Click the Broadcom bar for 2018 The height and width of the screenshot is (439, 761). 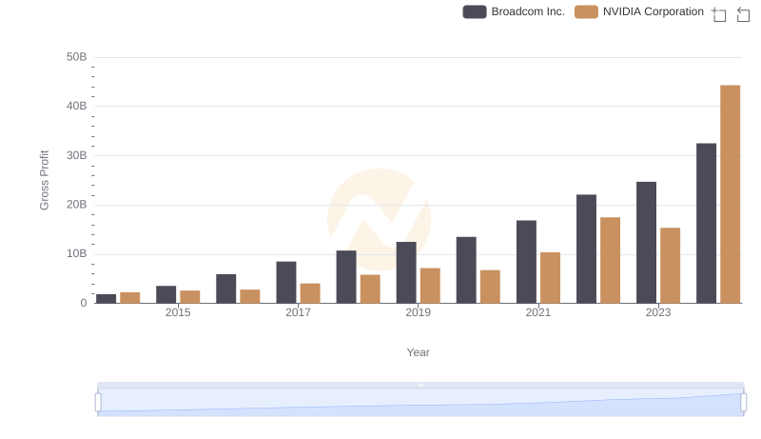[346, 277]
